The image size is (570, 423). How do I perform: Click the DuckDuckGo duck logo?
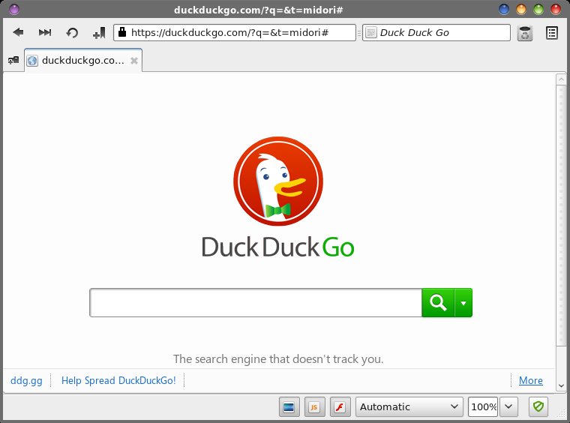pos(278,181)
